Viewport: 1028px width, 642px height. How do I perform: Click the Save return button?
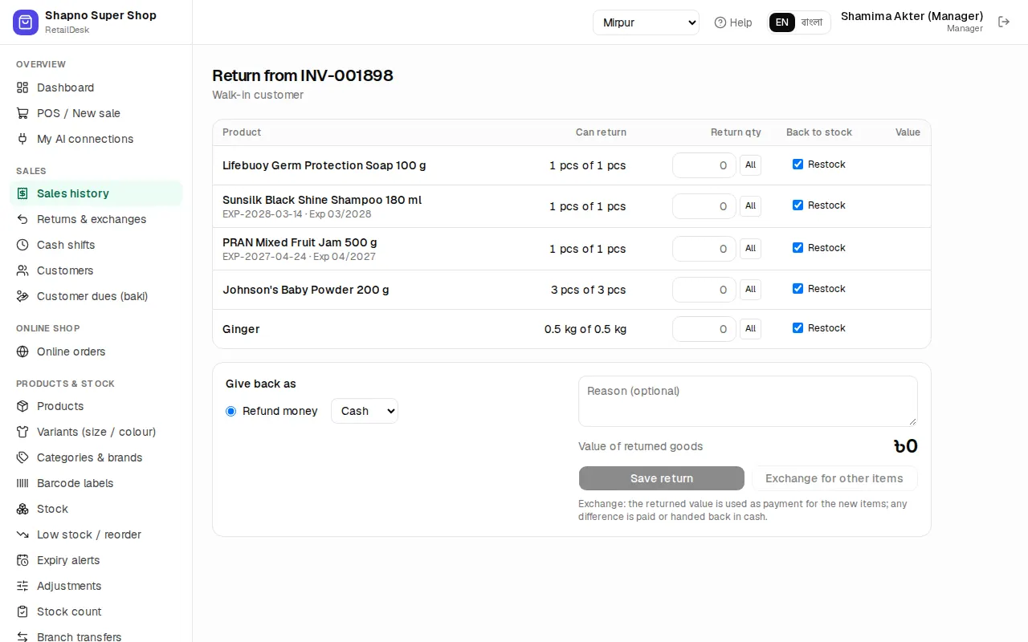click(662, 478)
